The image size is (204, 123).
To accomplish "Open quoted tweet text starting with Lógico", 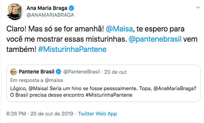I will (x=103, y=92).
